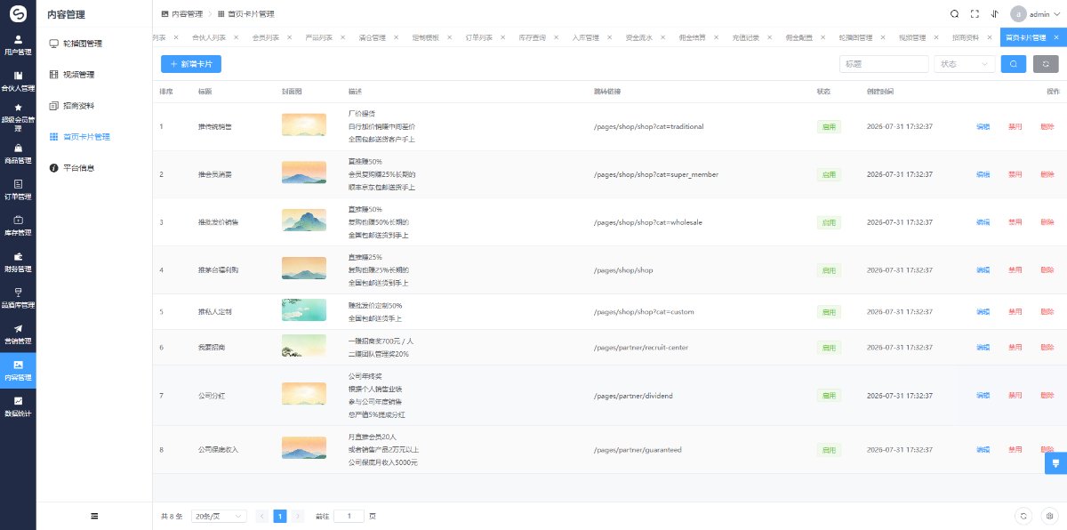Click the gear settings icon at bottom right
The height and width of the screenshot is (530, 1067).
[1049, 516]
